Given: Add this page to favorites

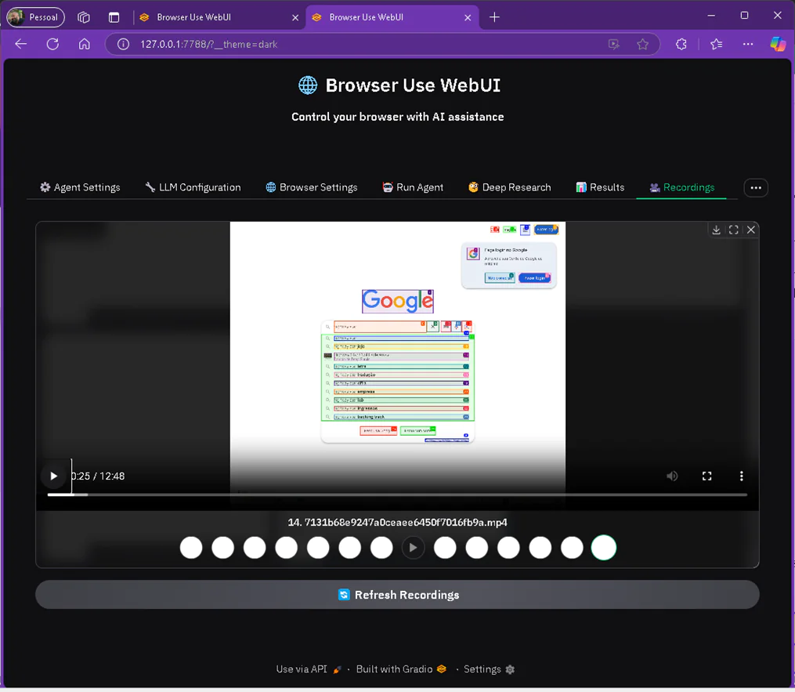Looking at the screenshot, I should [x=643, y=44].
